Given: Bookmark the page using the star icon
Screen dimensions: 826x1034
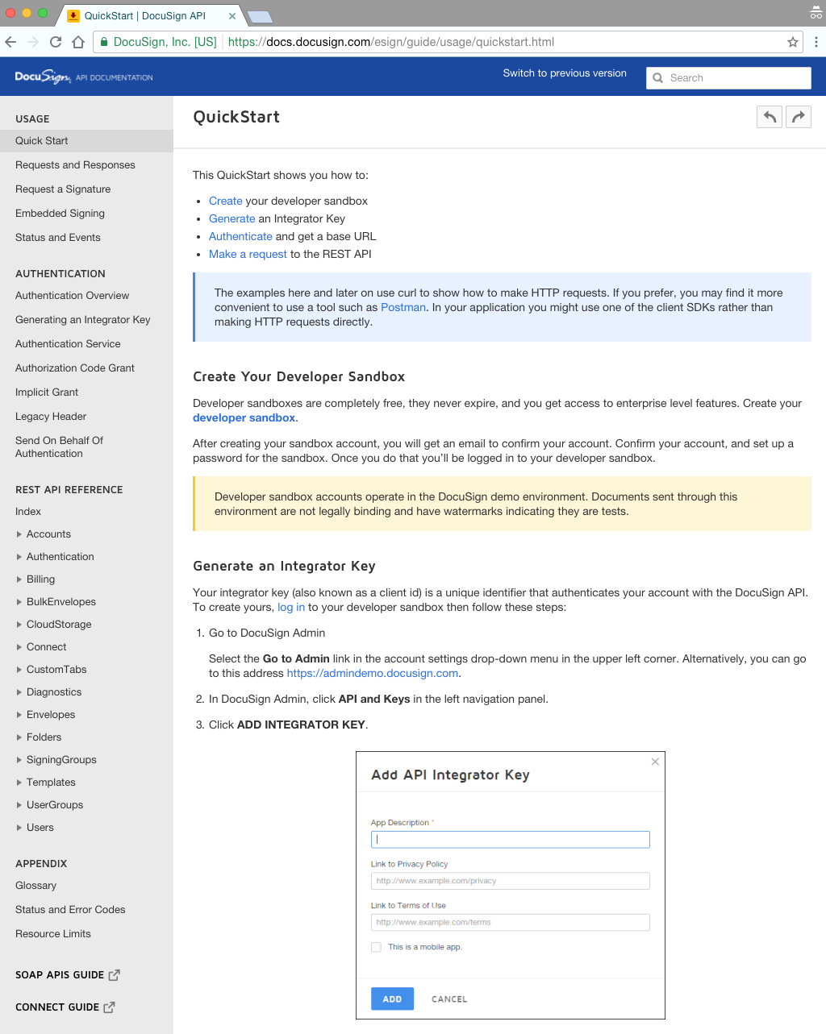Looking at the screenshot, I should coord(792,41).
